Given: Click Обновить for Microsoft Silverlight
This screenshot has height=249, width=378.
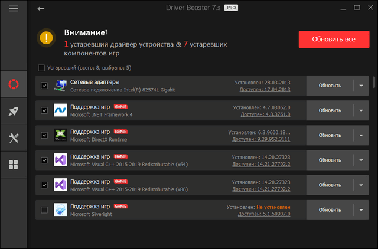Looking at the screenshot, I should pos(330,210).
